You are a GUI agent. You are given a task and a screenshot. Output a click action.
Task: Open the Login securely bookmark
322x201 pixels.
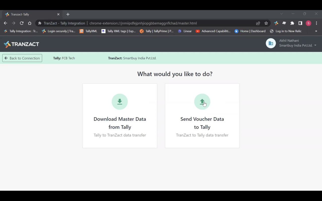tap(59, 31)
